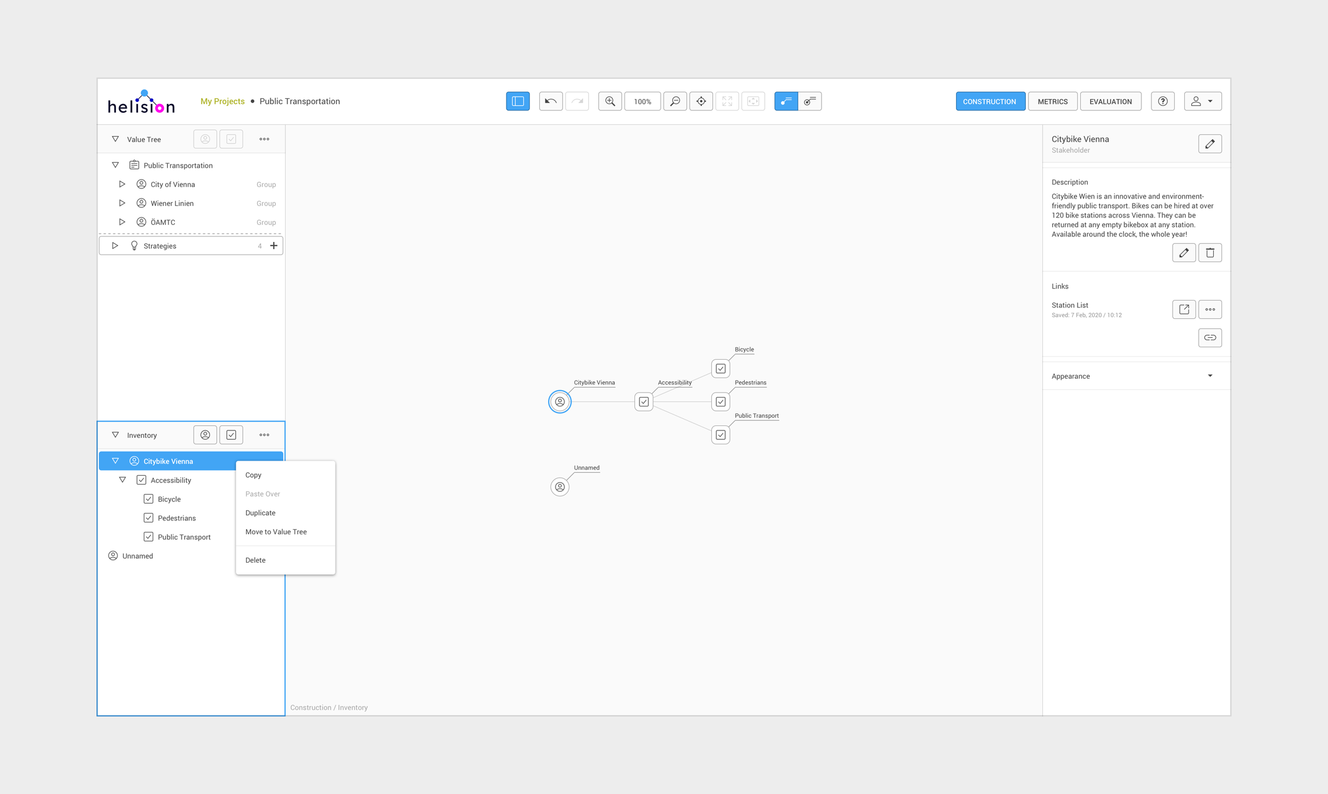1328x794 pixels.
Task: Expand the City of Vienna group
Action: click(x=122, y=185)
